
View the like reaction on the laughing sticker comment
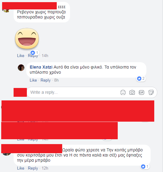coord(35,53)
